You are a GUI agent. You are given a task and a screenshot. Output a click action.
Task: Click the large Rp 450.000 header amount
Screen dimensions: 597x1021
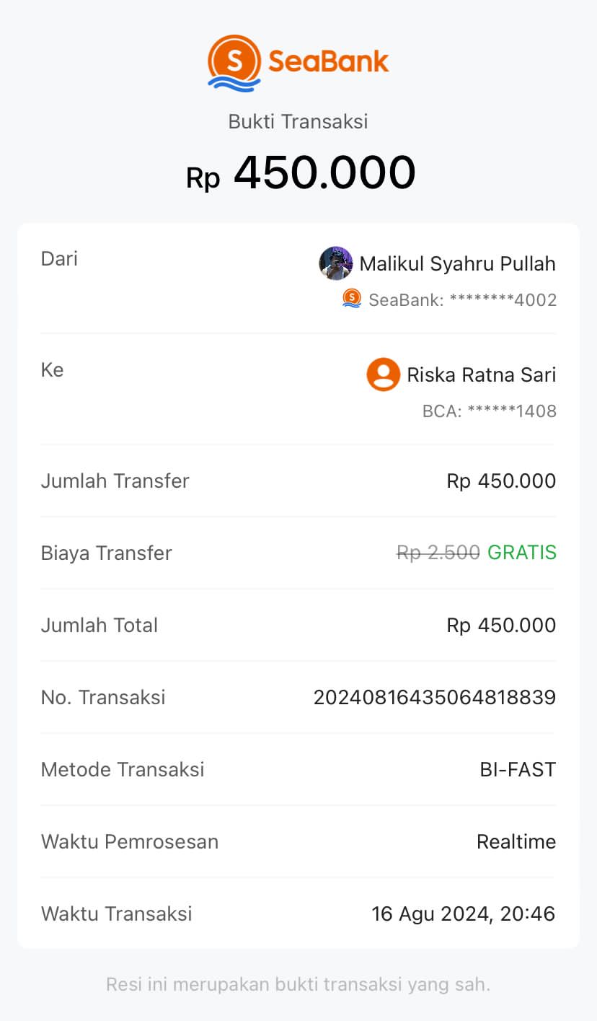pyautogui.click(x=301, y=174)
